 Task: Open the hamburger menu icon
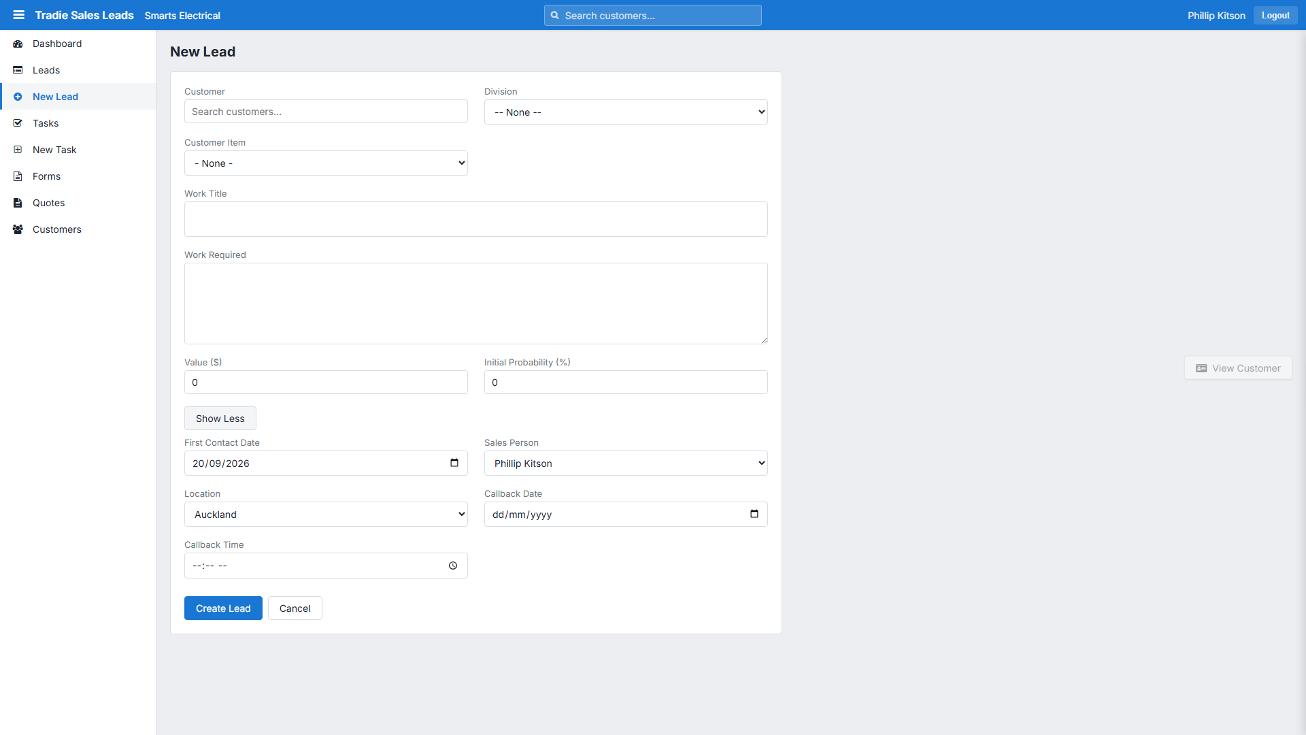coord(18,15)
